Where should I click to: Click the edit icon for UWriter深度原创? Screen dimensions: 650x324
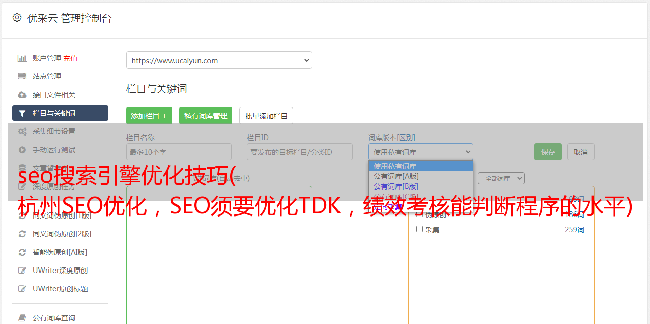coord(22,271)
